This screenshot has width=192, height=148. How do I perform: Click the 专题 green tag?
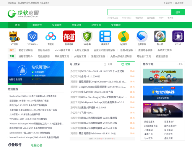coord(12,56)
